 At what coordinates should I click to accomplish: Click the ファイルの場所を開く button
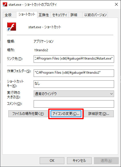[x=28, y=114]
